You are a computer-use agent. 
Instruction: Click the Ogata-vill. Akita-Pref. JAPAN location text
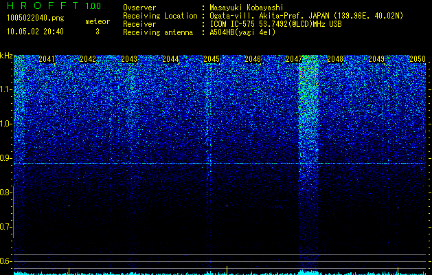(x=306, y=16)
